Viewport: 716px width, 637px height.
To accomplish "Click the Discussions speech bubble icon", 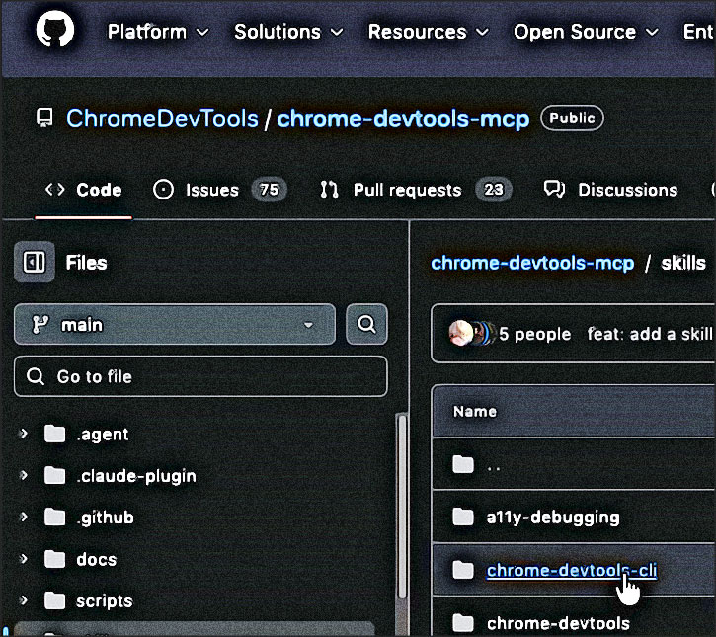I will pyautogui.click(x=554, y=189).
